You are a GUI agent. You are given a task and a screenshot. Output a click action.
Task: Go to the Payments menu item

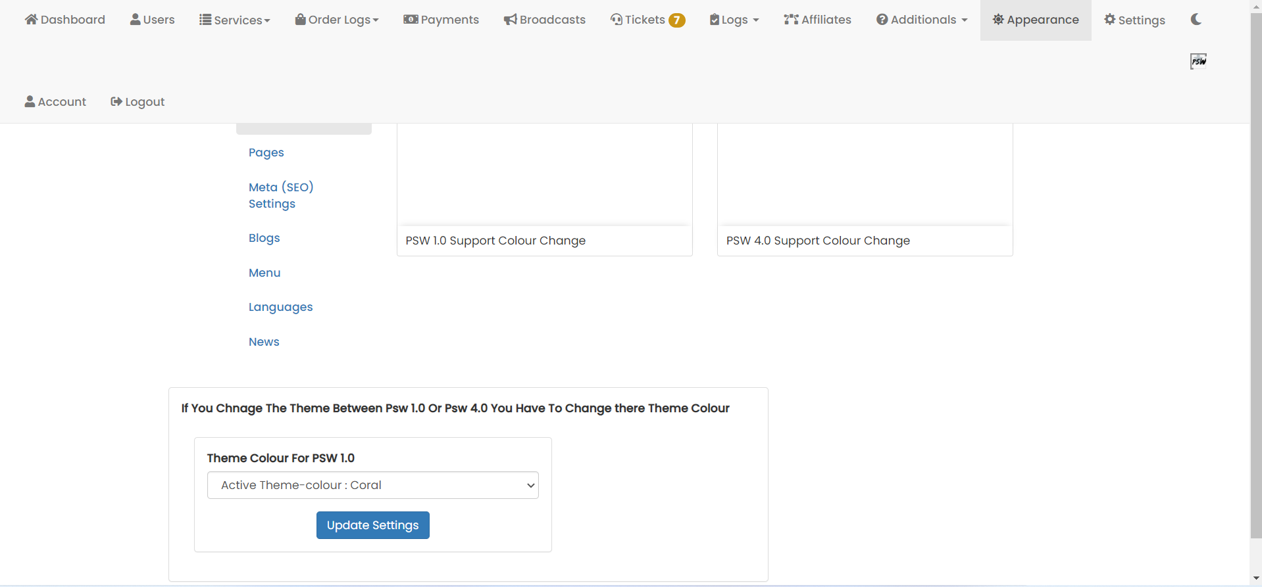(x=441, y=20)
